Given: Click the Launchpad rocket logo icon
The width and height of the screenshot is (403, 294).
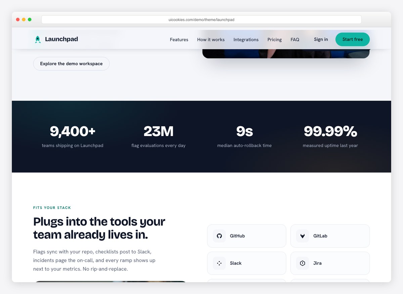Looking at the screenshot, I should (x=38, y=39).
